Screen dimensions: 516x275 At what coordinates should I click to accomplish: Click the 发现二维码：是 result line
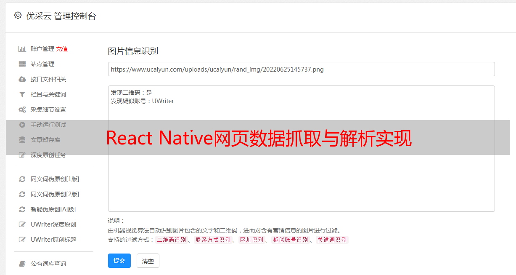tap(132, 93)
